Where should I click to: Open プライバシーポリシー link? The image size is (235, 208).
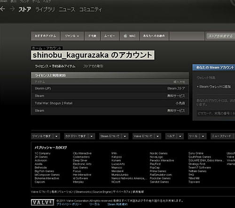point(69,204)
